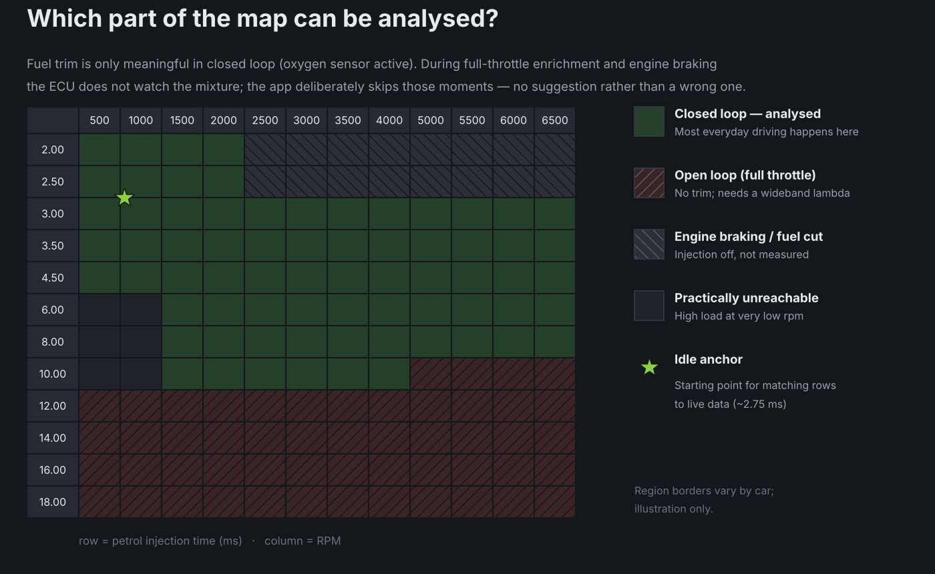Screen dimensions: 935x574
Task: Click the 2.00 ms row header
Action: pos(53,150)
